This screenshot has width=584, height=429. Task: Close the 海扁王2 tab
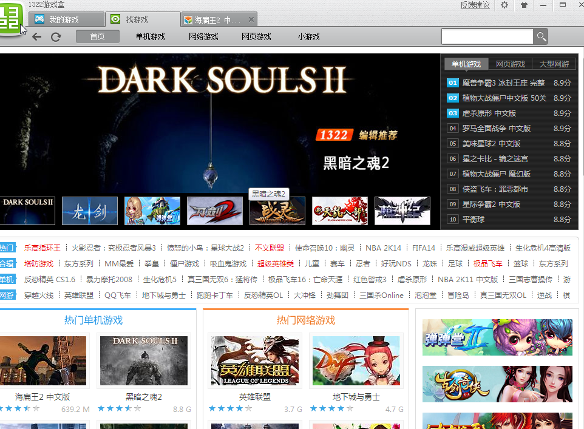(251, 19)
